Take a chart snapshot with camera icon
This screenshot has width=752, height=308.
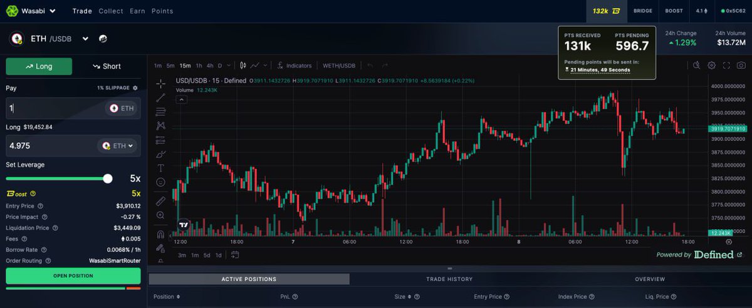pyautogui.click(x=741, y=65)
